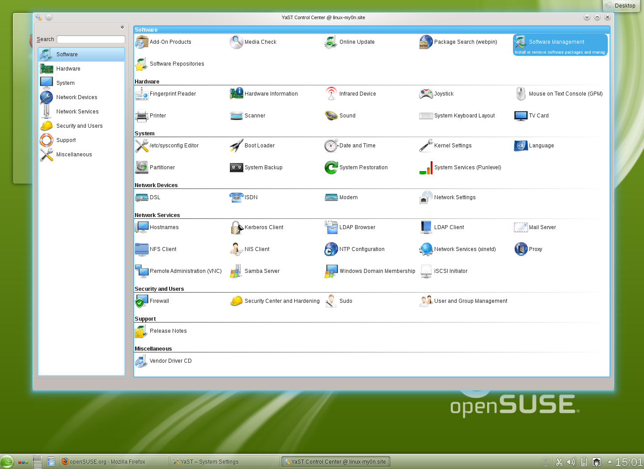Open System Restoration icon
The width and height of the screenshot is (644, 469).
pyautogui.click(x=331, y=167)
